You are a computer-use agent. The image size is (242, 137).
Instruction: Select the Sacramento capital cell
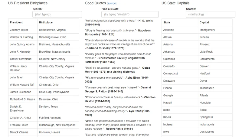[x=207, y=59]
